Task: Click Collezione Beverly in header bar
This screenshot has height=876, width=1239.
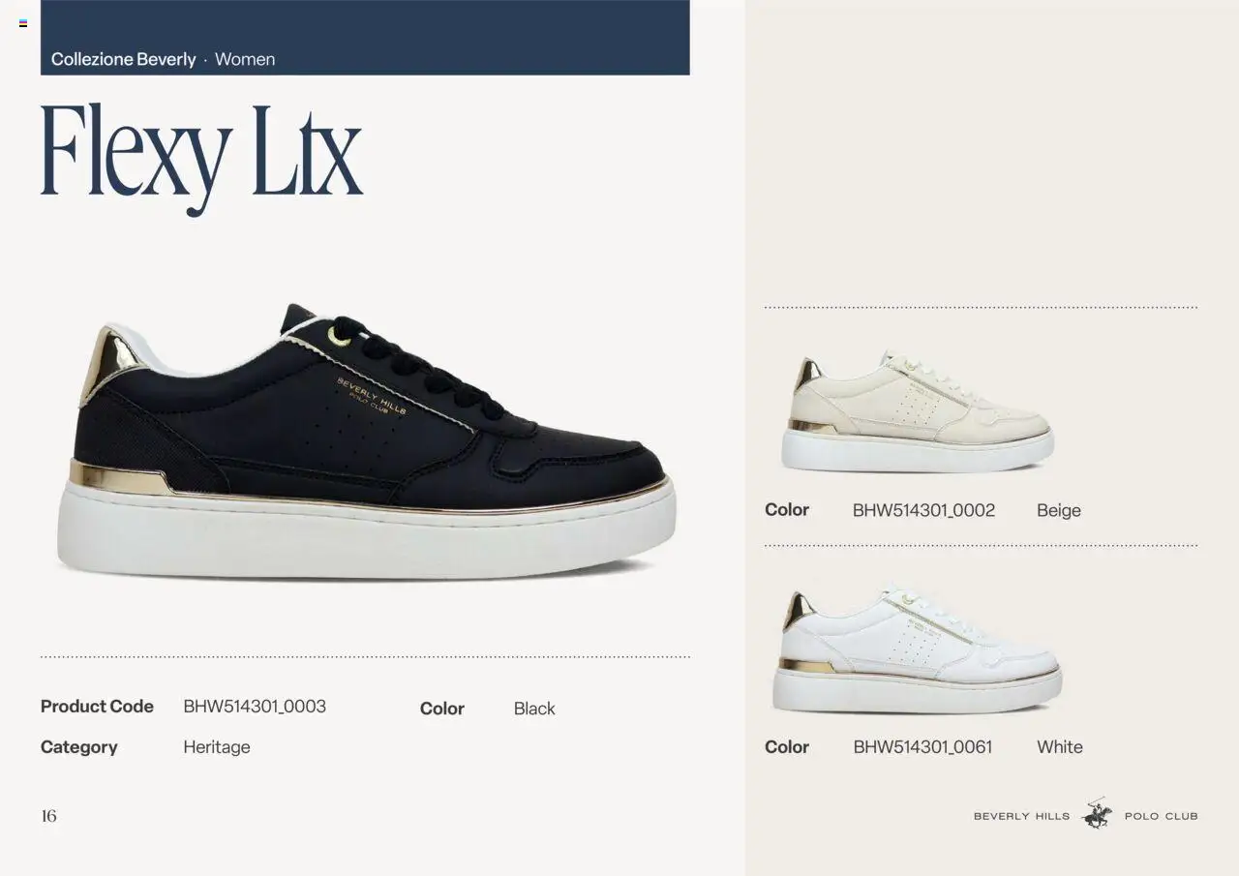Action: tap(123, 59)
